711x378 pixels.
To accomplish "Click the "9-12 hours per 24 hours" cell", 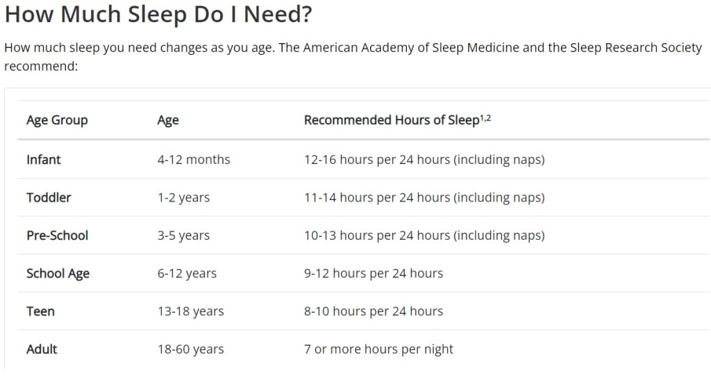I will click(x=373, y=274).
